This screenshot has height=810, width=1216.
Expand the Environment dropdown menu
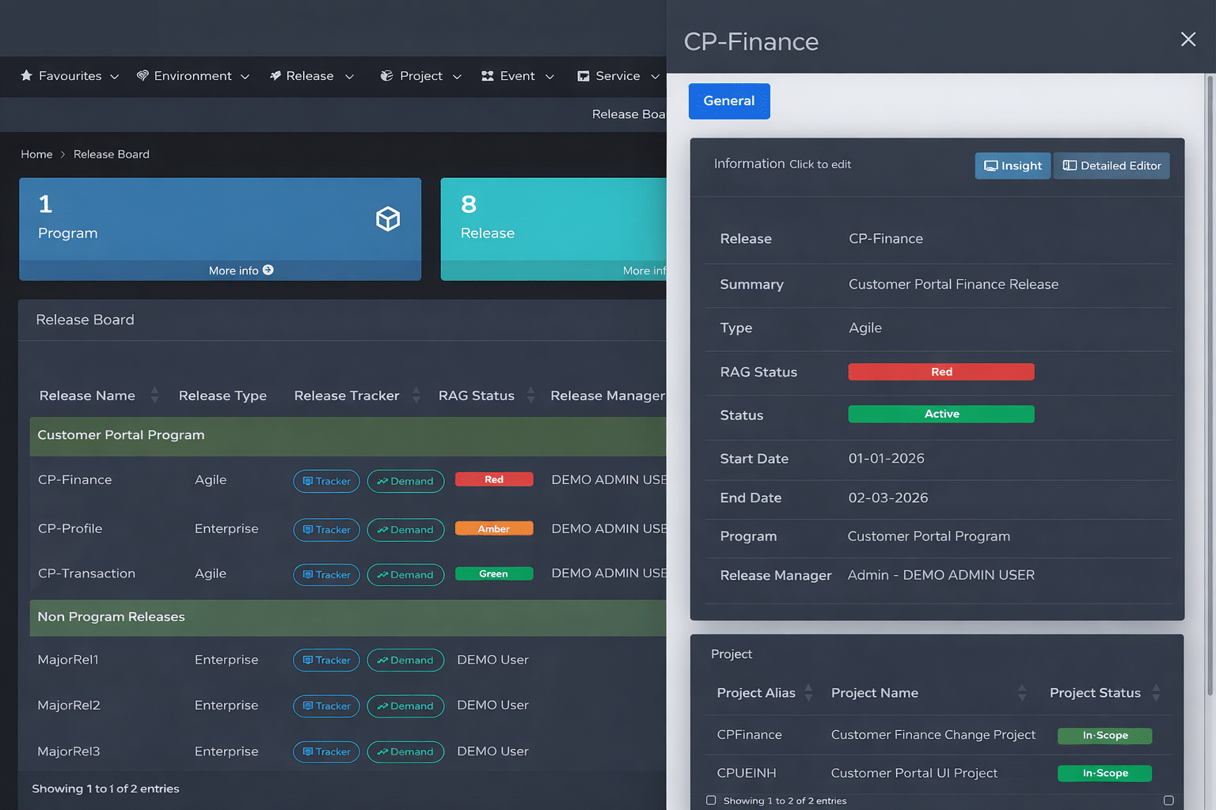192,76
